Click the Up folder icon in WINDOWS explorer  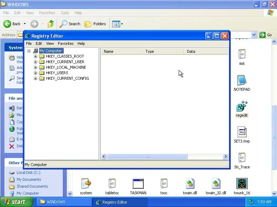tap(51, 24)
